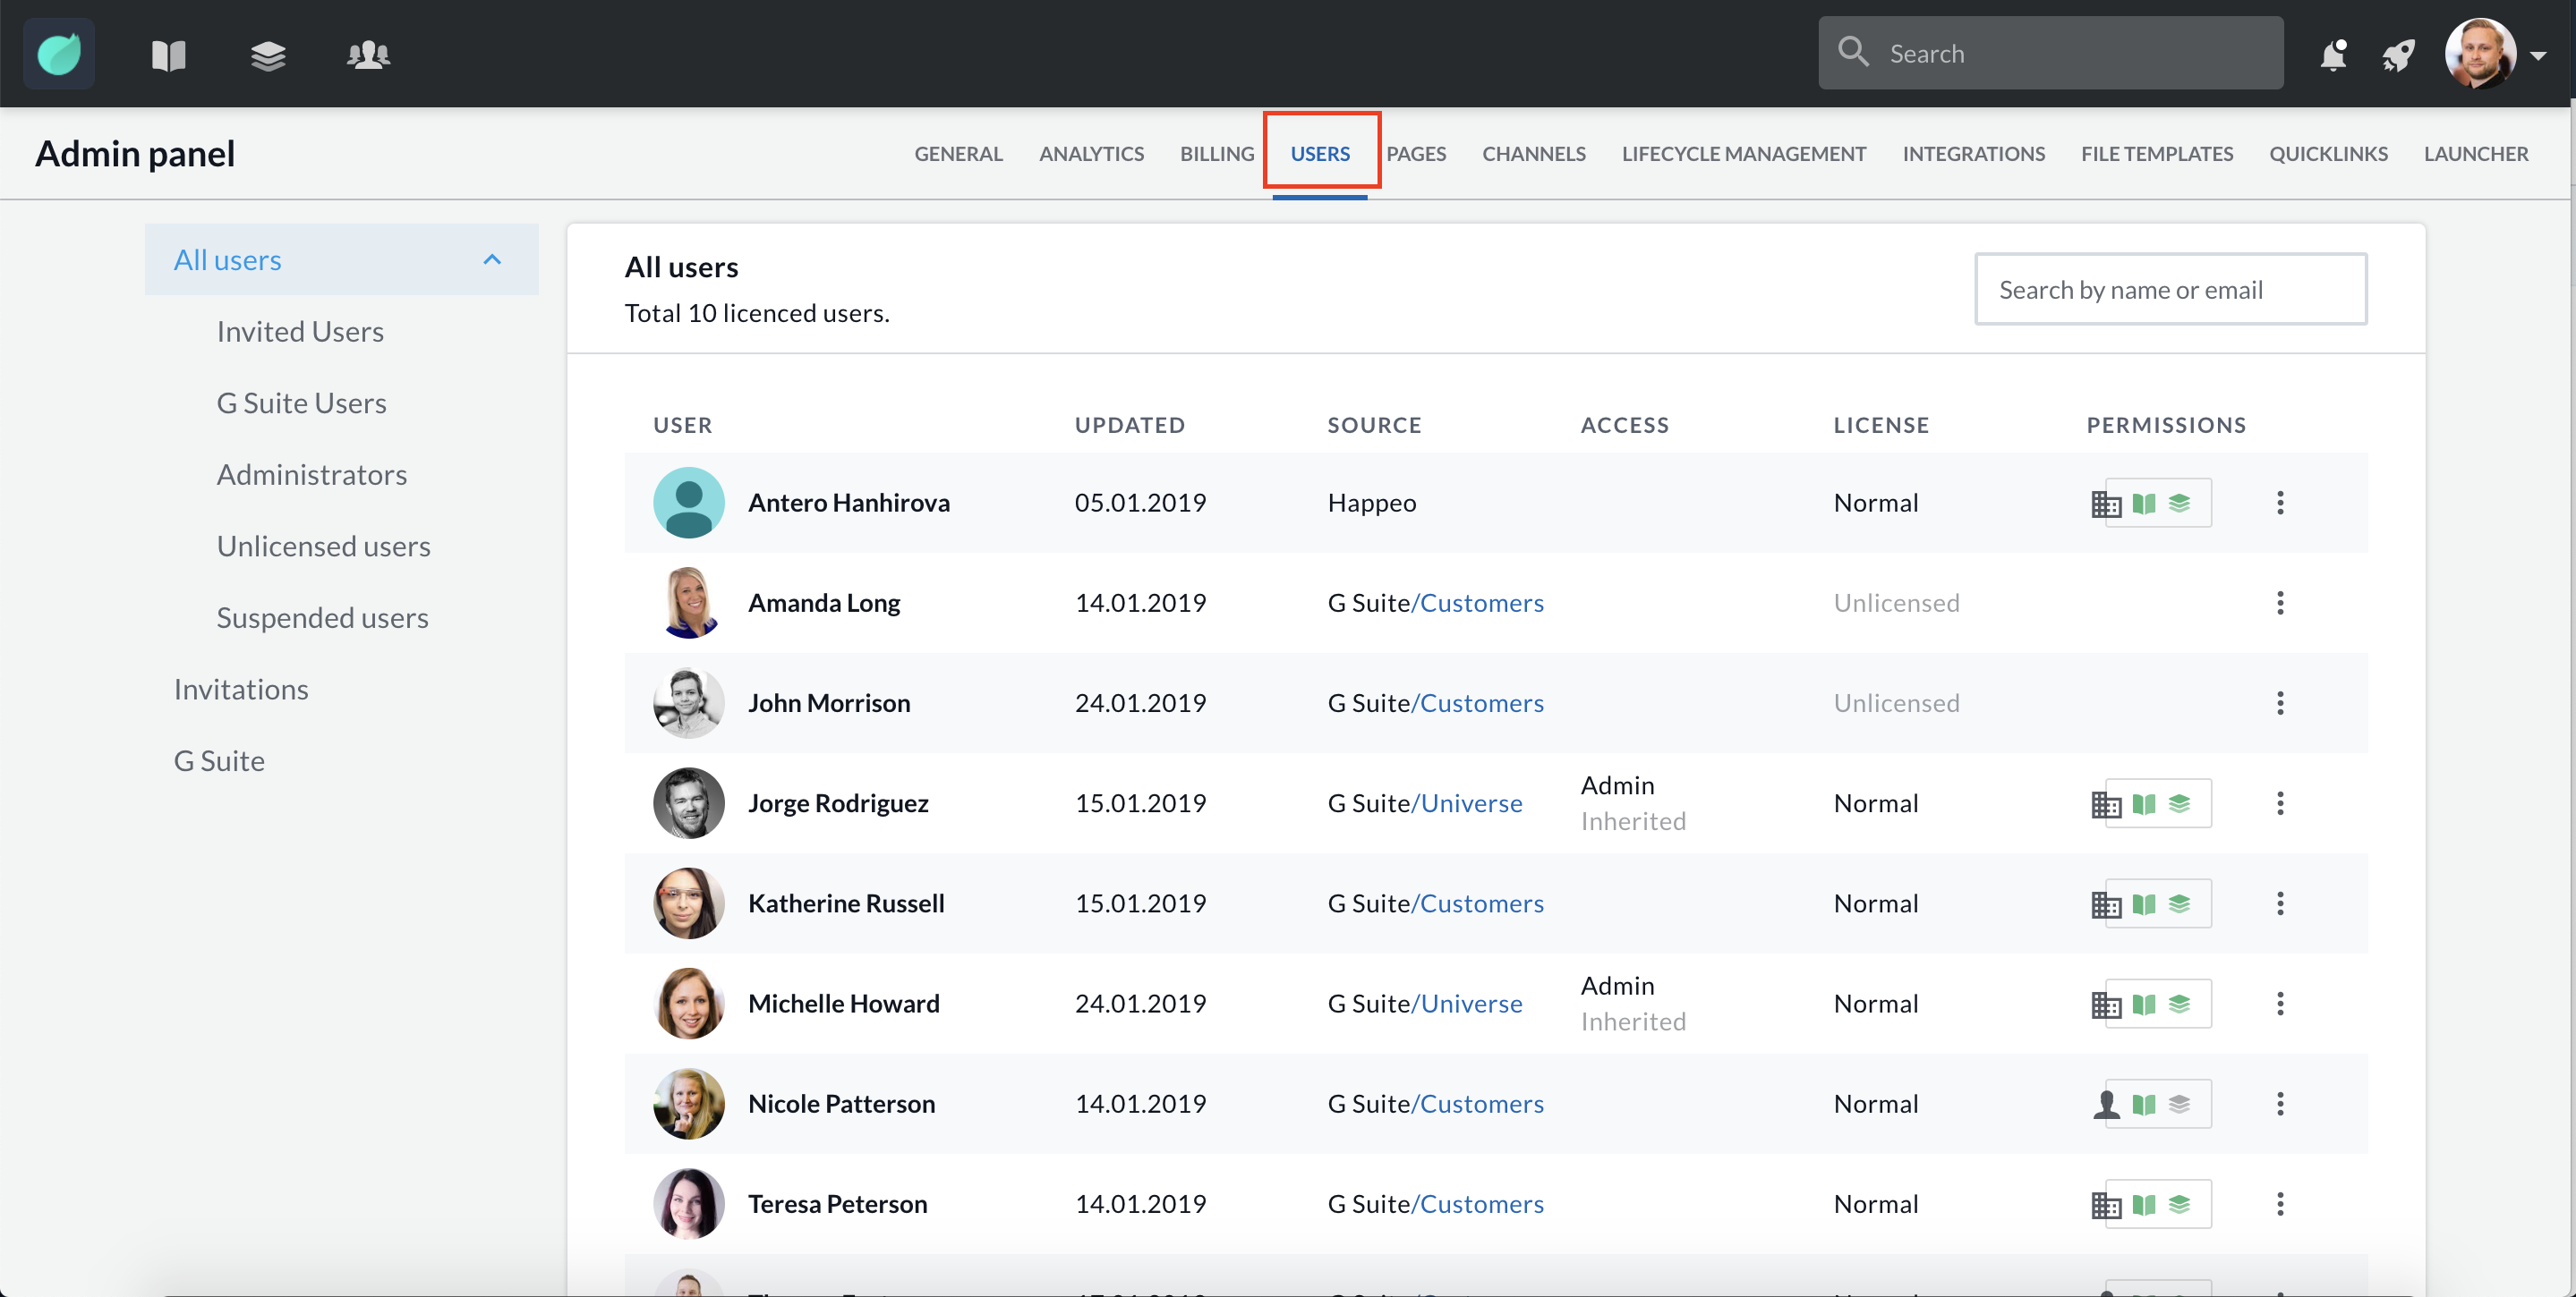Viewport: 2576px width, 1297px height.
Task: Collapse the All users sidebar section
Action: (492, 259)
